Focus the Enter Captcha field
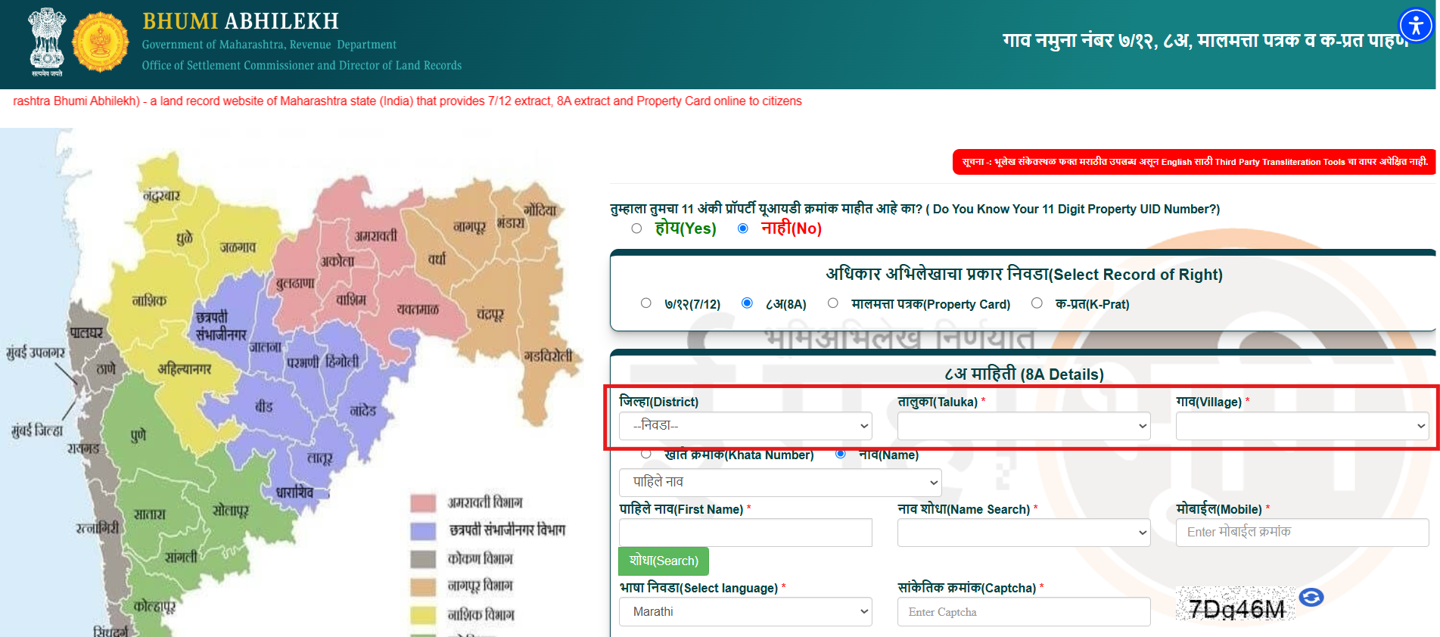The width and height of the screenshot is (1440, 637). point(1024,612)
